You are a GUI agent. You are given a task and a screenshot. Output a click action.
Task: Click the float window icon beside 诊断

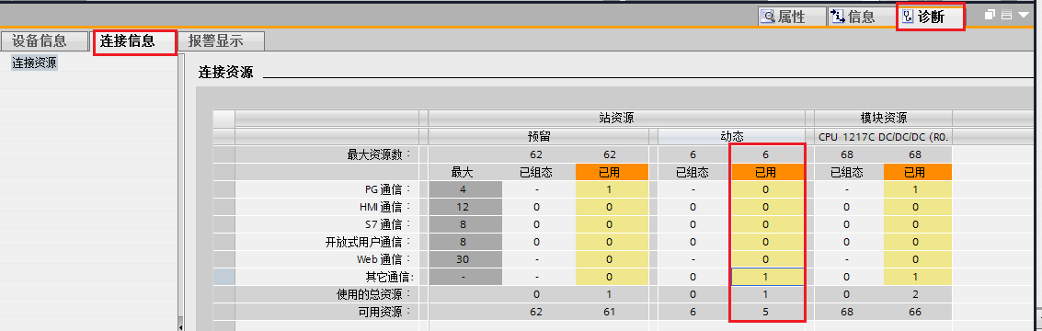tap(990, 15)
